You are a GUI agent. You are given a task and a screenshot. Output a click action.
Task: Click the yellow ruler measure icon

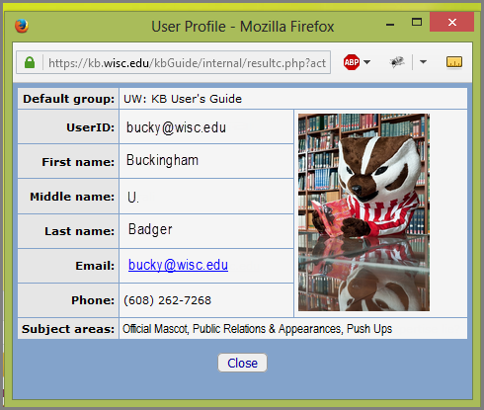click(454, 62)
